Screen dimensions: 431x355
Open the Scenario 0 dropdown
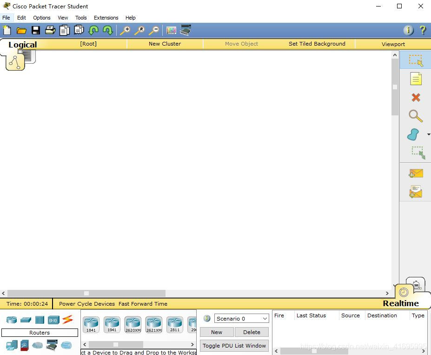(x=242, y=318)
